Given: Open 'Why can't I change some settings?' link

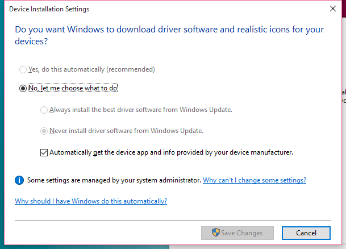Looking at the screenshot, I should point(255,180).
